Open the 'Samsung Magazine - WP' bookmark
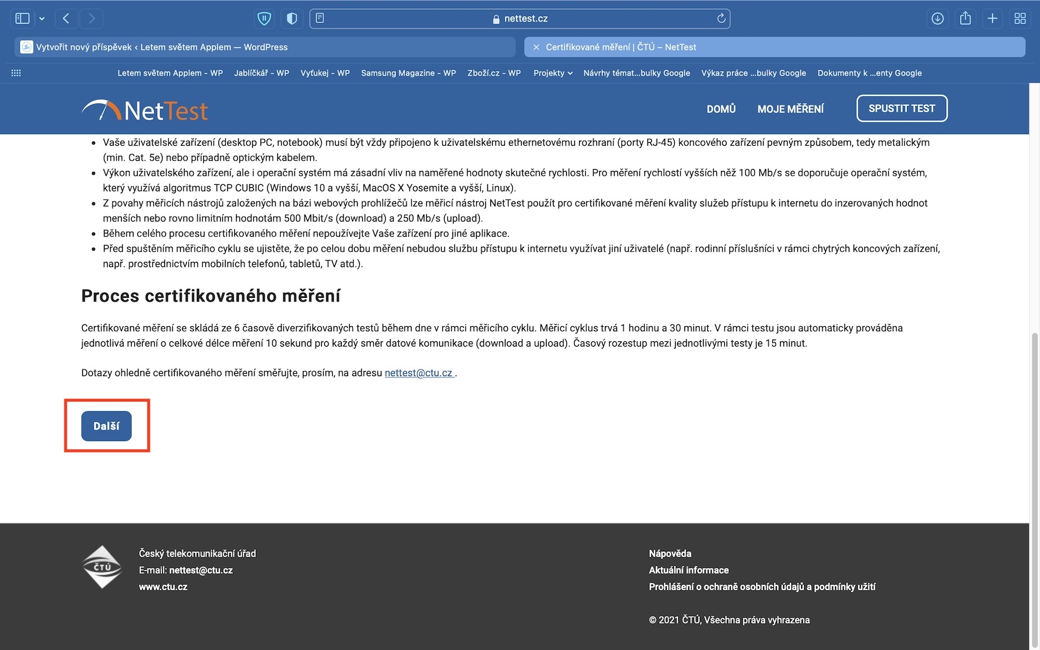 click(409, 73)
